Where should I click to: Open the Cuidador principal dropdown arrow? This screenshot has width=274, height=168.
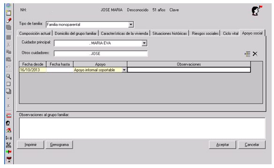(x=144, y=43)
